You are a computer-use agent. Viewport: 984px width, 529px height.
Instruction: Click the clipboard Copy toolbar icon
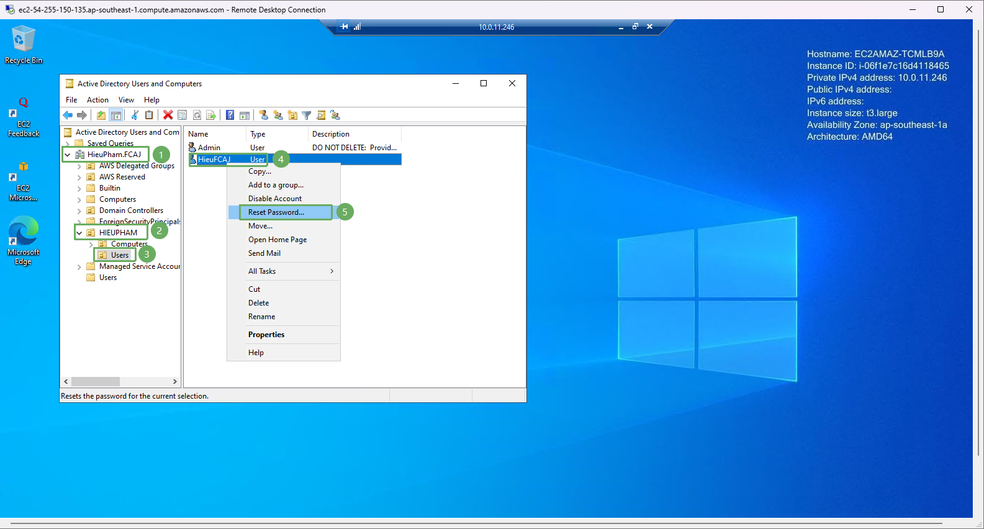point(149,115)
